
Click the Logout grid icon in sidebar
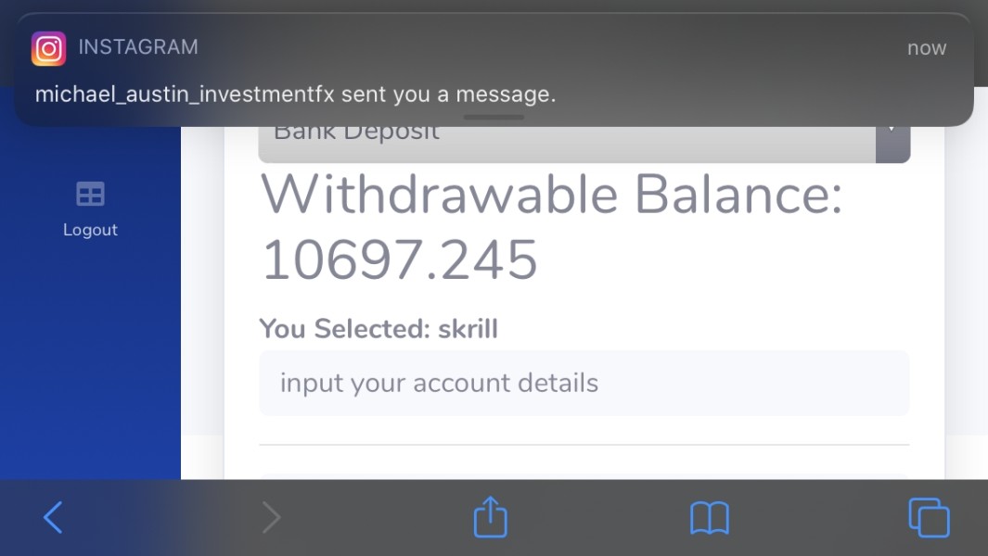click(90, 194)
